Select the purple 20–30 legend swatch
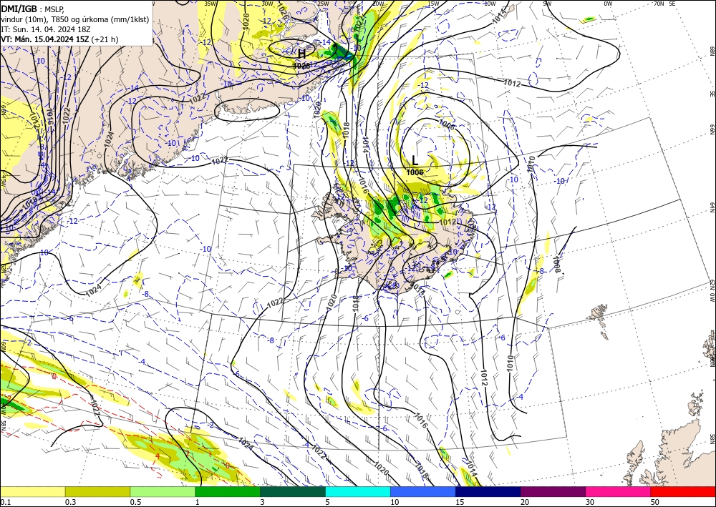716x507 pixels. click(x=553, y=491)
